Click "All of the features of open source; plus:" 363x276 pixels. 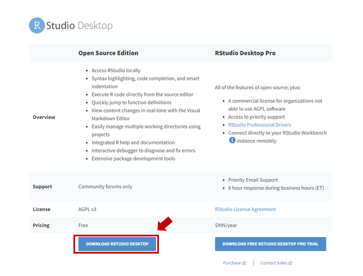pos(258,87)
